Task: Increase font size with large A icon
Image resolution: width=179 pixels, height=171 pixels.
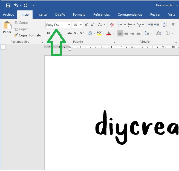Action: pyautogui.click(x=86, y=25)
